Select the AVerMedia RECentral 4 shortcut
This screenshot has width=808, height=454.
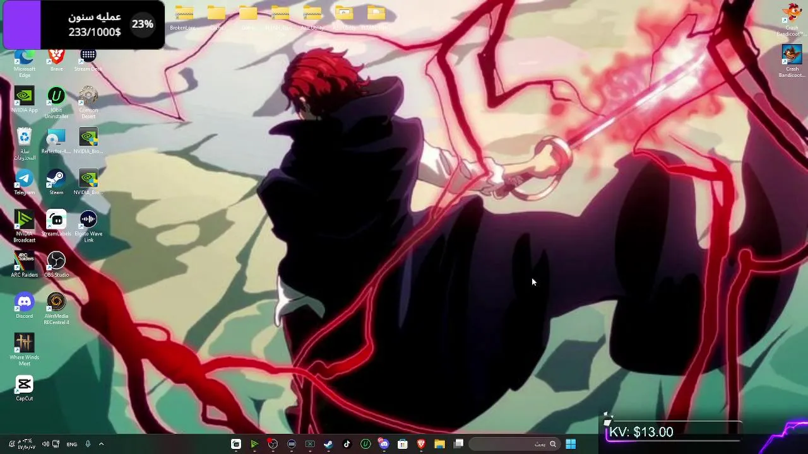pyautogui.click(x=56, y=309)
